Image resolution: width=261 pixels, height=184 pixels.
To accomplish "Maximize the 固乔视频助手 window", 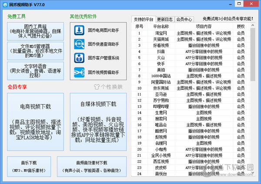I will pyautogui.click(x=239, y=3).
